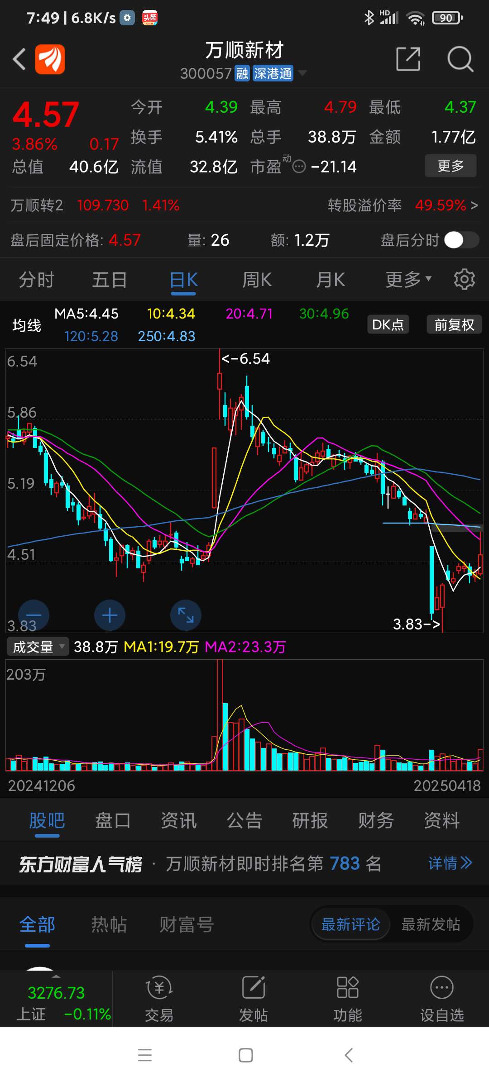Viewport: 489px width, 1086px height.
Task: Tap stock code 300057
Action: pos(206,73)
